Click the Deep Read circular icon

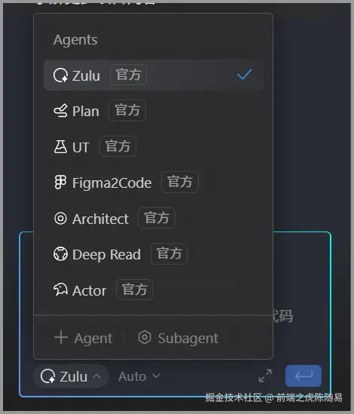click(x=60, y=254)
